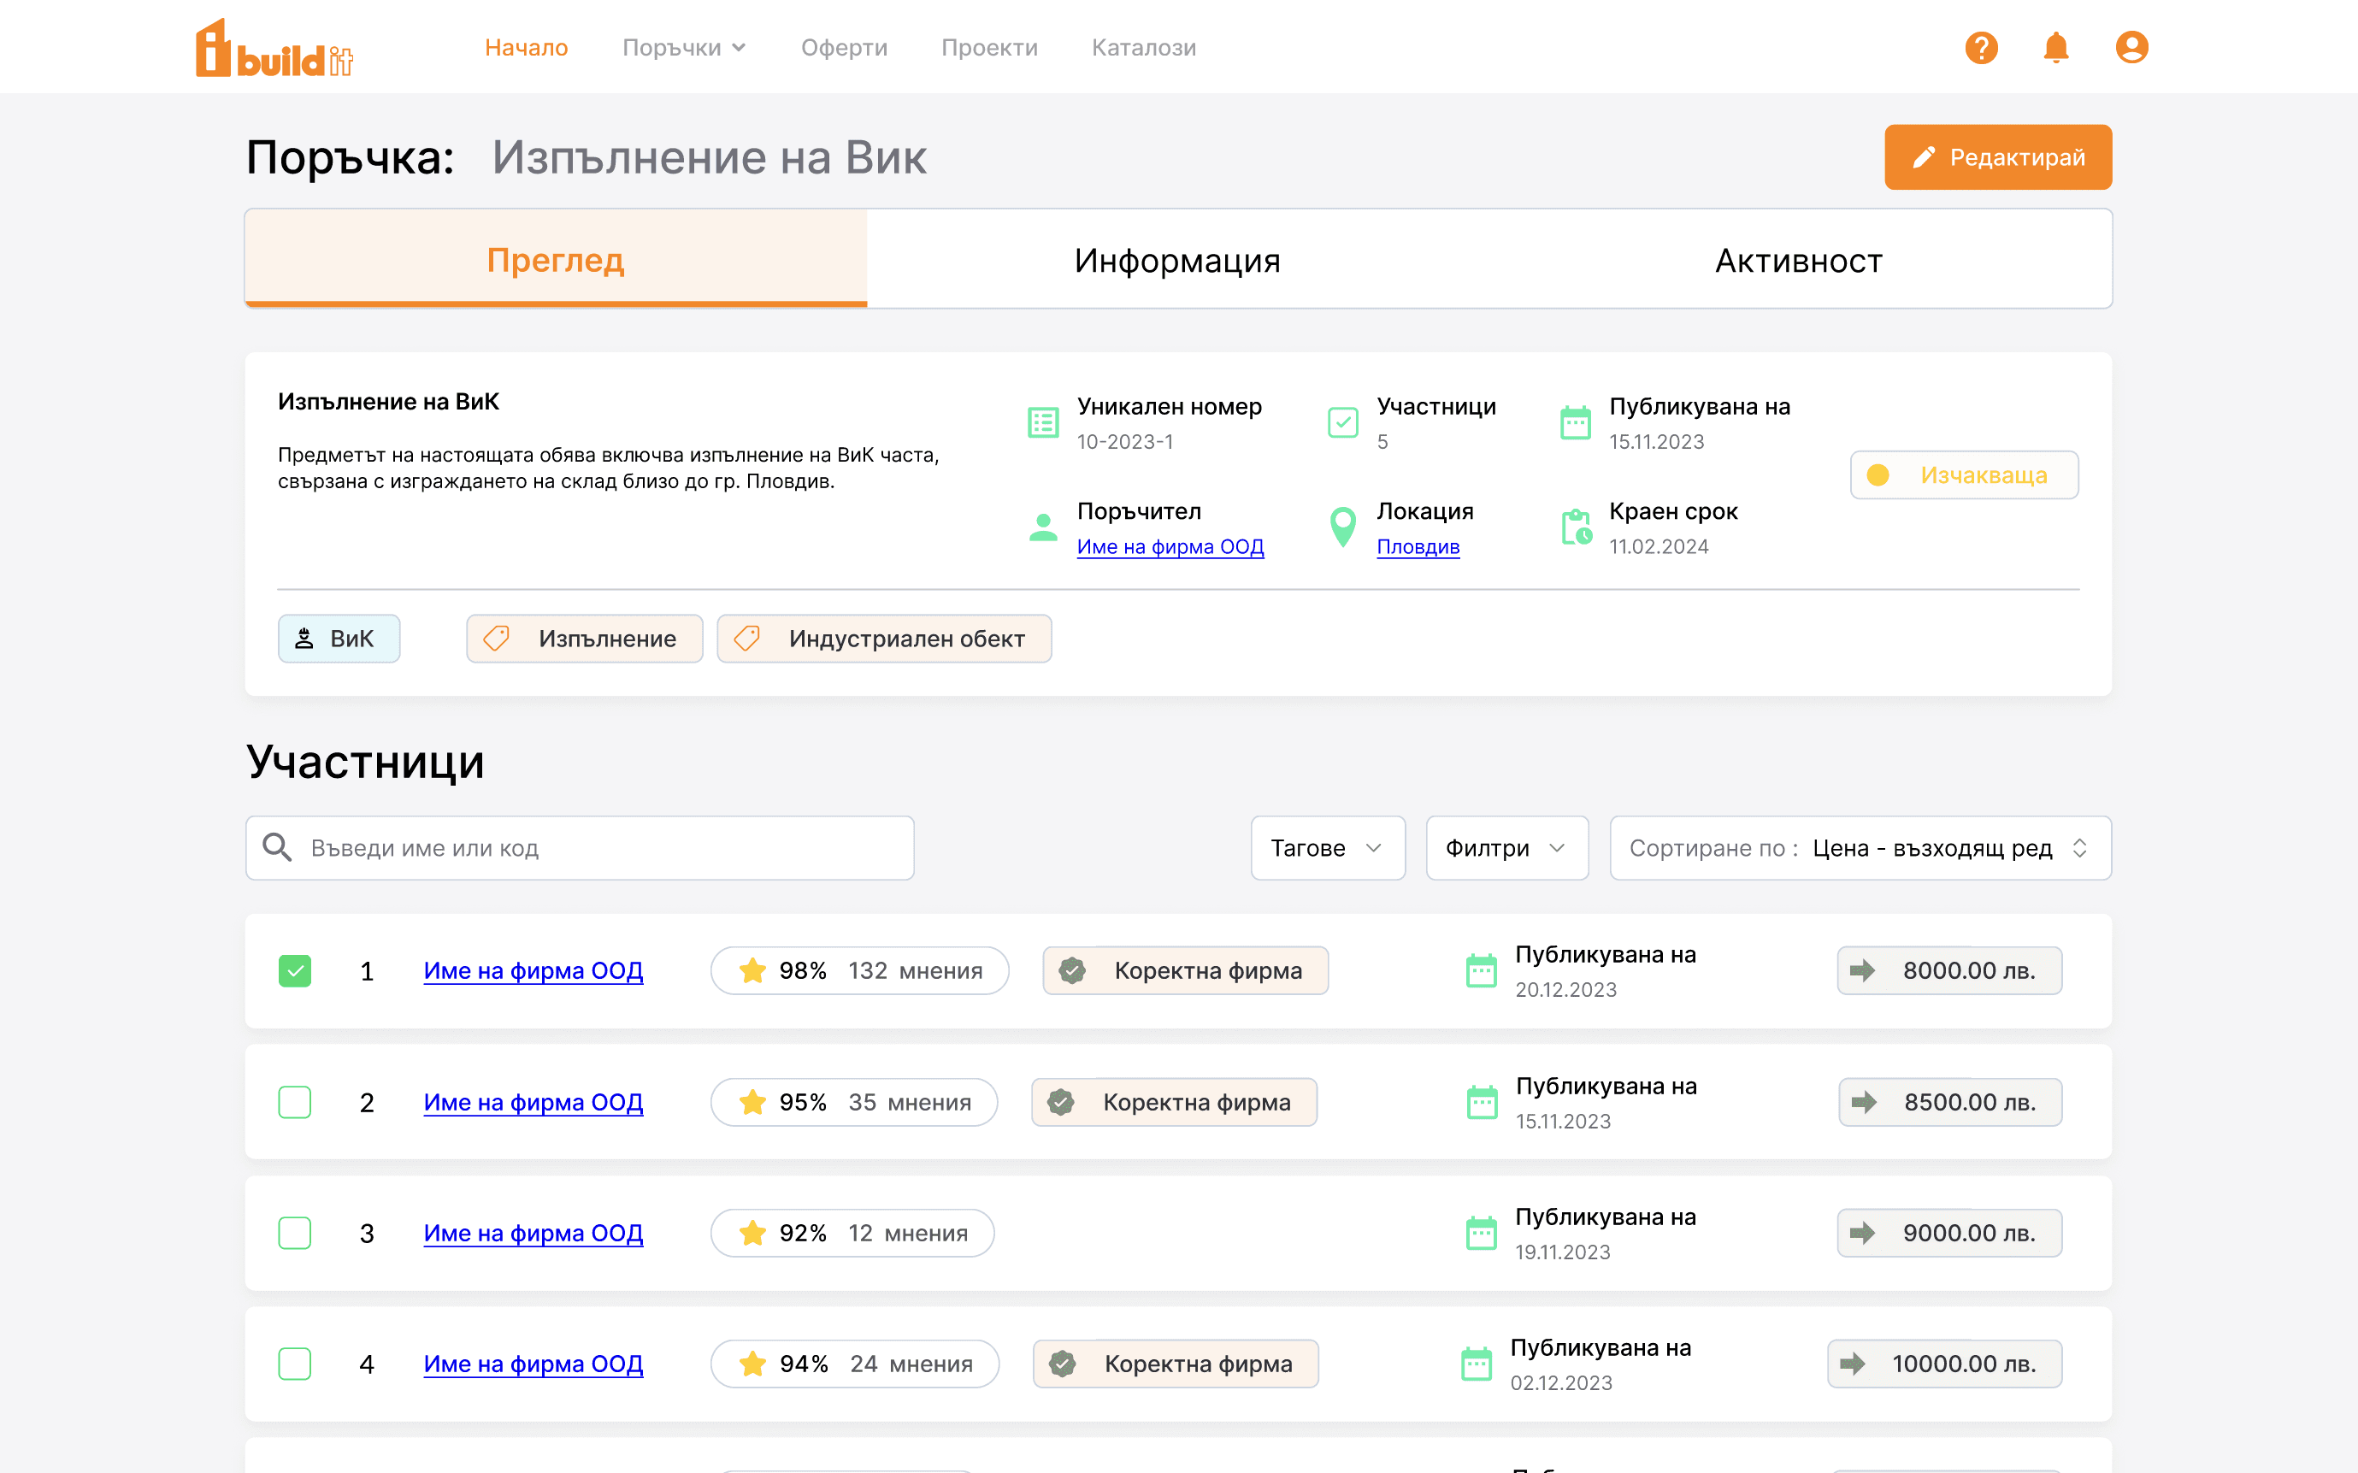Click arrow icon in 8000.00 лв. price

[1862, 970]
